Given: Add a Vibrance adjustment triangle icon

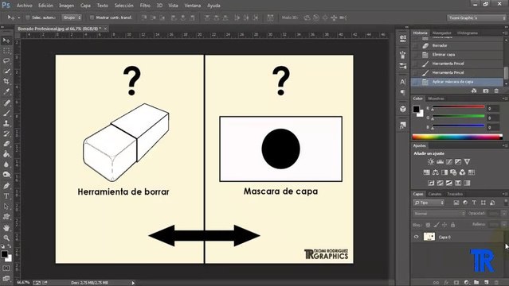Looking at the screenshot, I should click(x=467, y=161).
